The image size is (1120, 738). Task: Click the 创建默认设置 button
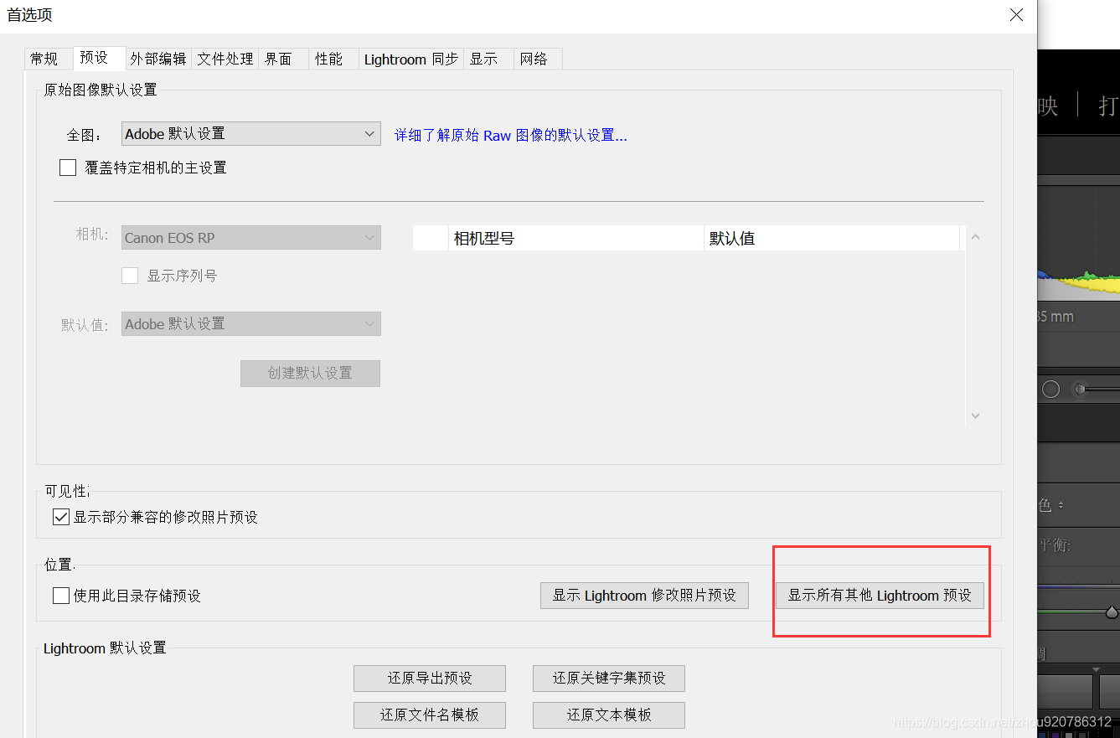pyautogui.click(x=310, y=374)
